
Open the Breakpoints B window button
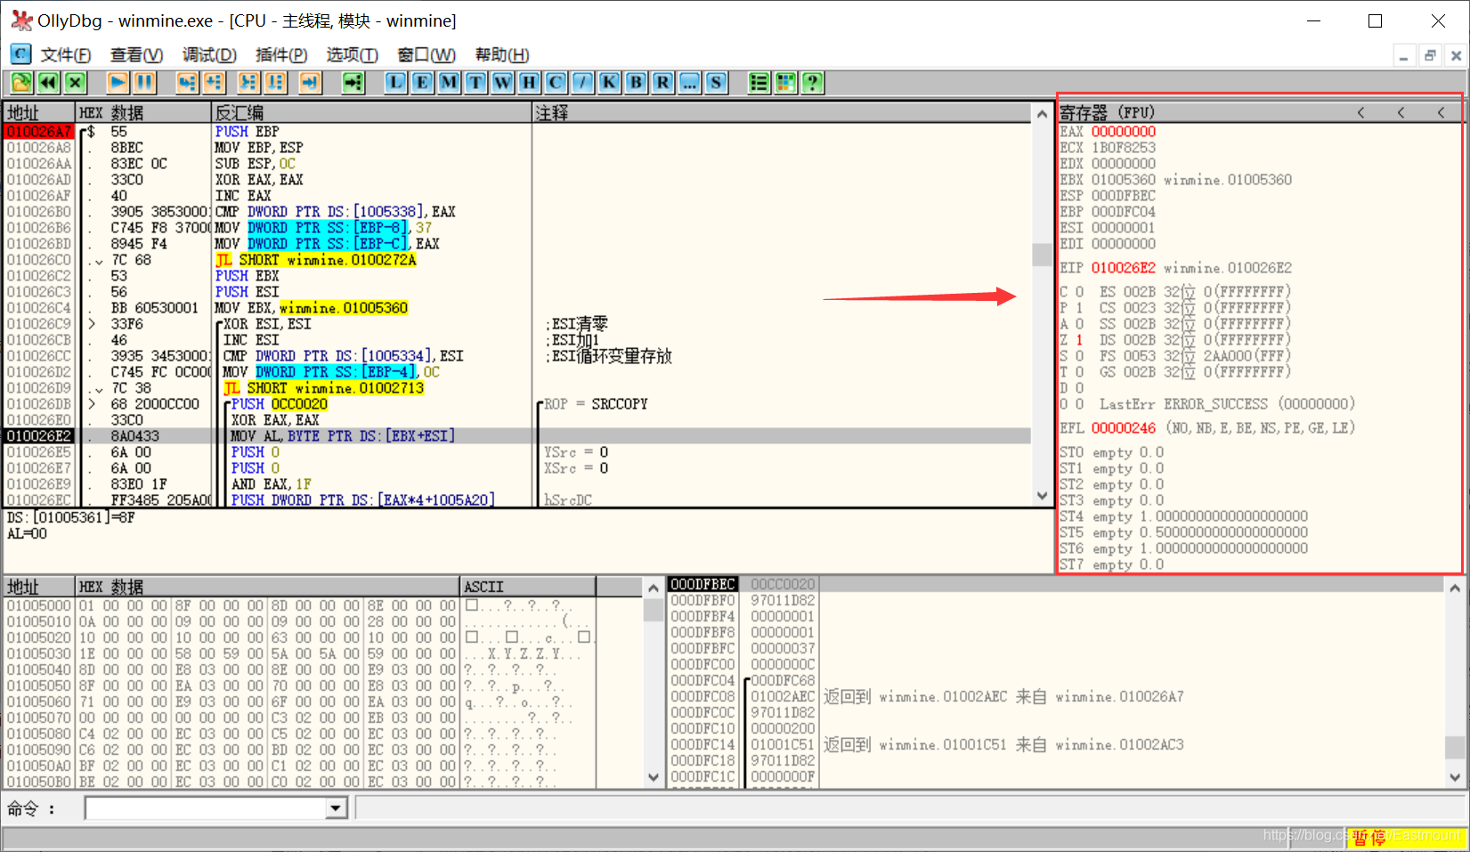point(636,83)
